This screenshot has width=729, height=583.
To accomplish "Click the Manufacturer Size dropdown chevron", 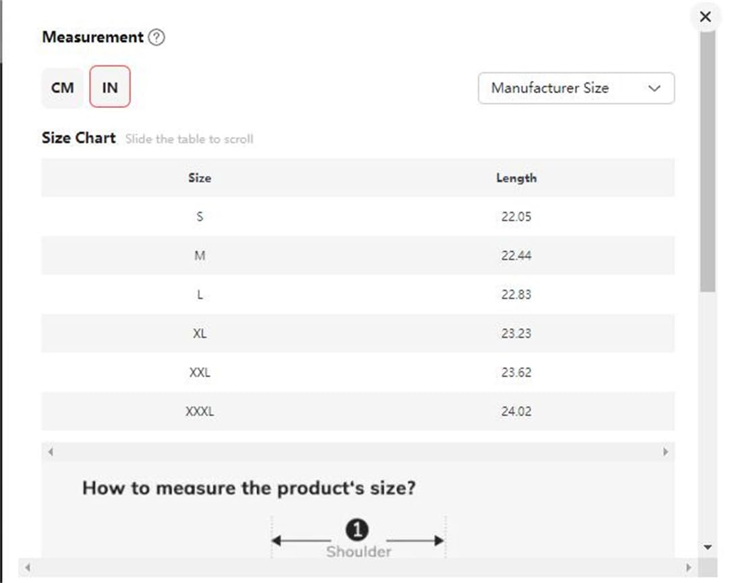I will [654, 88].
